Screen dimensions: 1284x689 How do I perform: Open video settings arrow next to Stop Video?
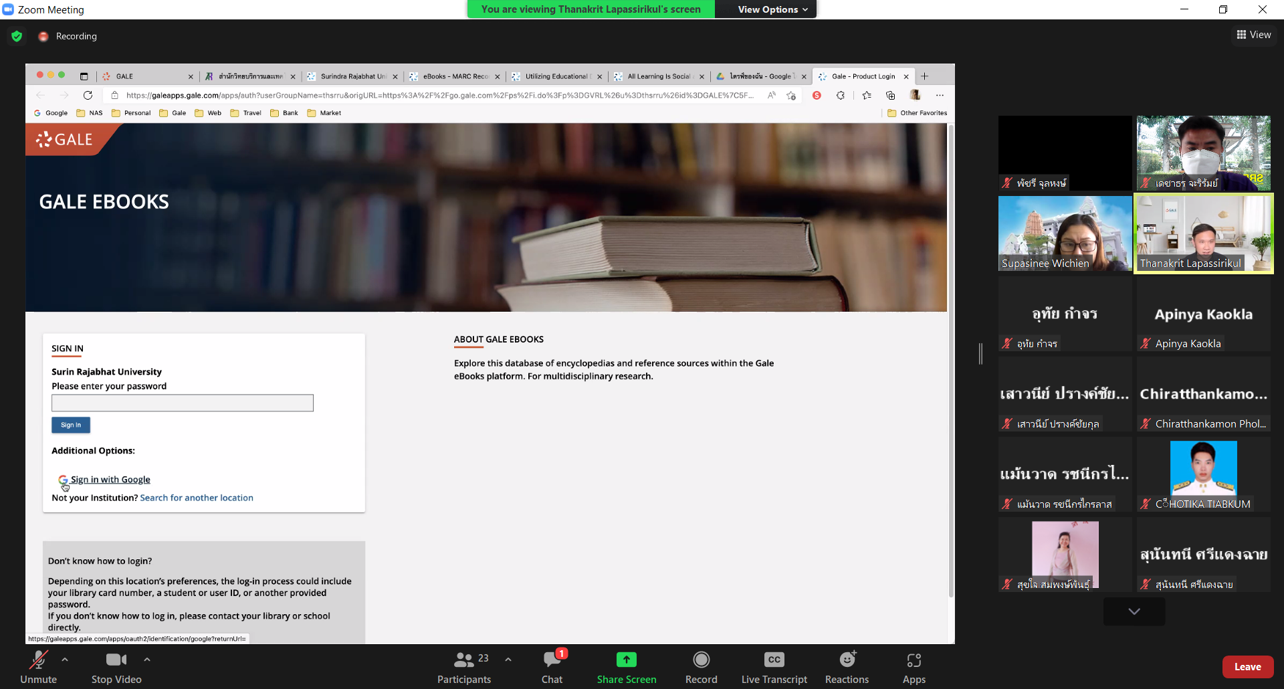(147, 660)
